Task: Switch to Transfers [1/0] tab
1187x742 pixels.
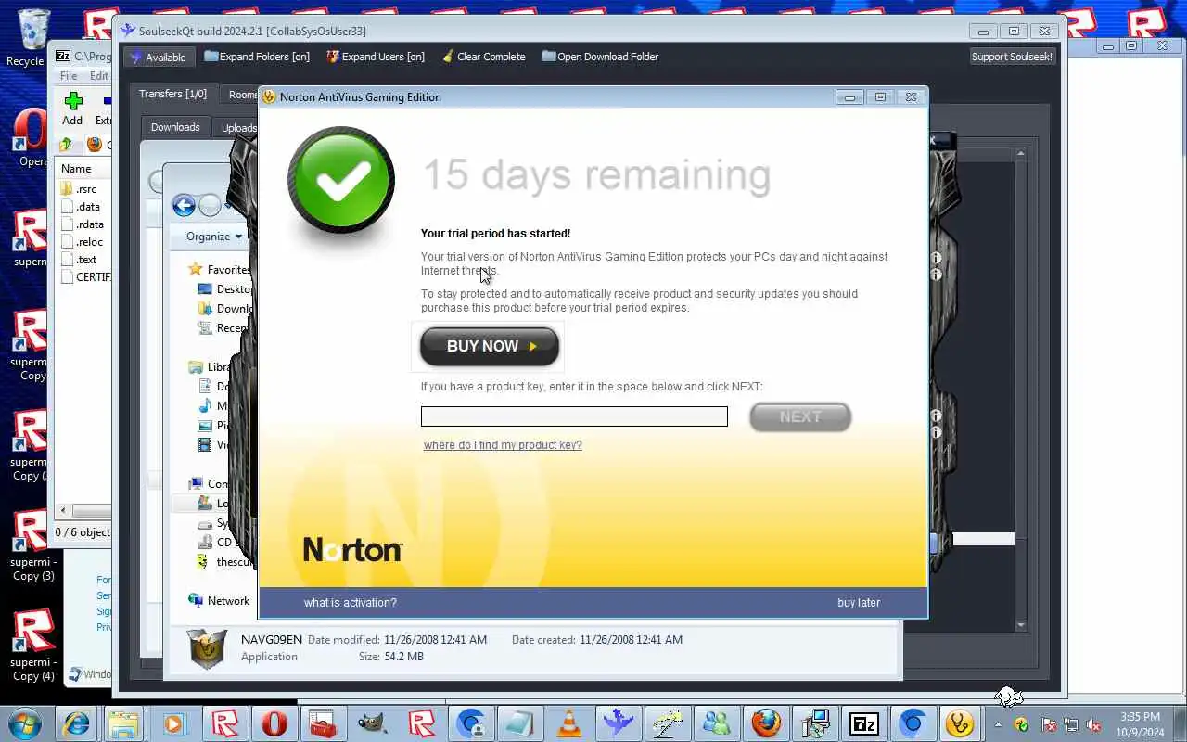Action: (173, 94)
